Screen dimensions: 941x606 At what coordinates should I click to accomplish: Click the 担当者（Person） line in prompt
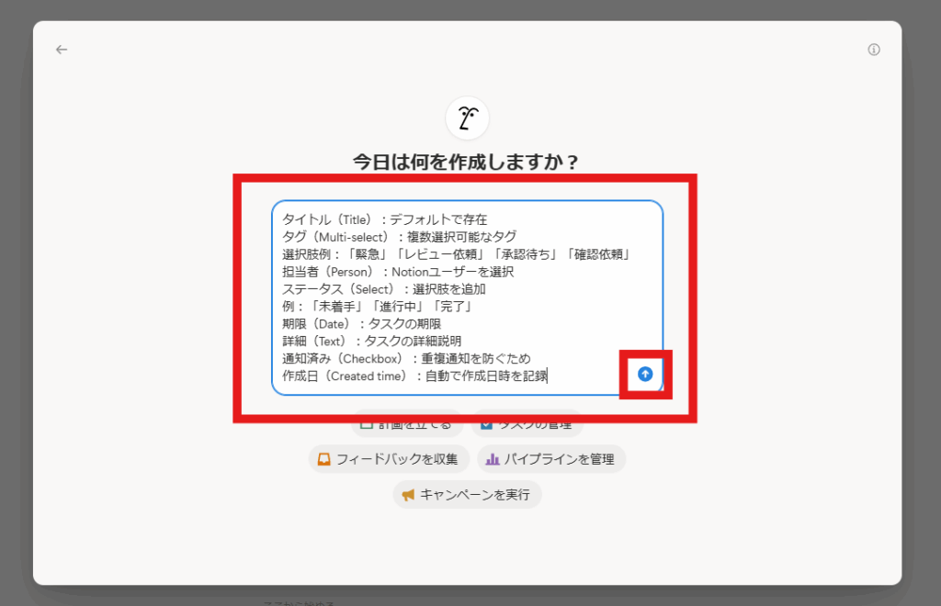397,272
